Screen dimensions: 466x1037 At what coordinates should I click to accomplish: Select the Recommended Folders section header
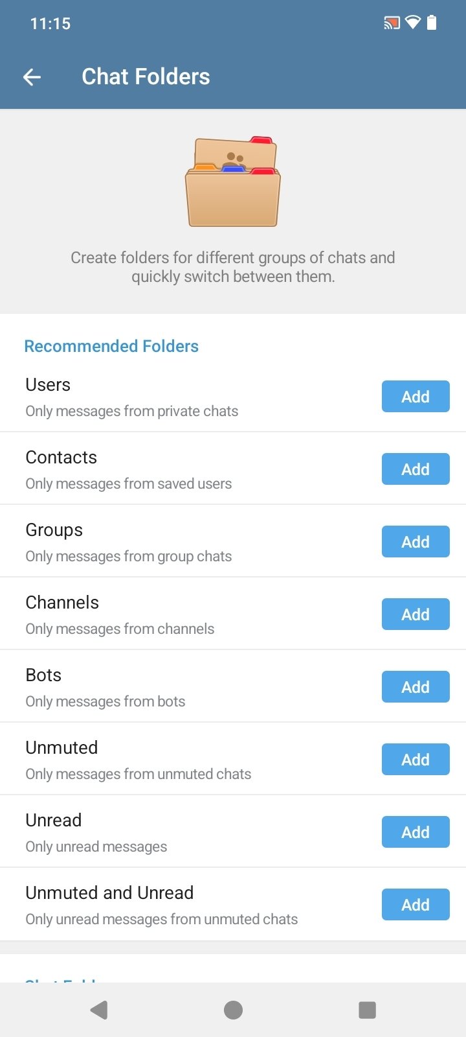[111, 346]
